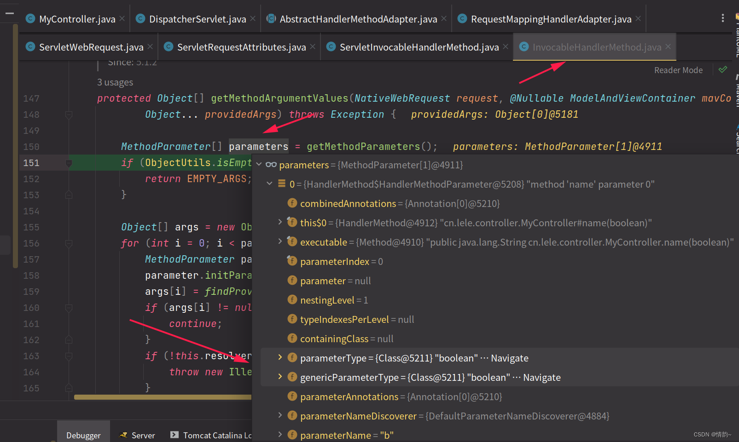Click parameterNameDiscoverer field icon
The image size is (739, 442).
point(292,415)
